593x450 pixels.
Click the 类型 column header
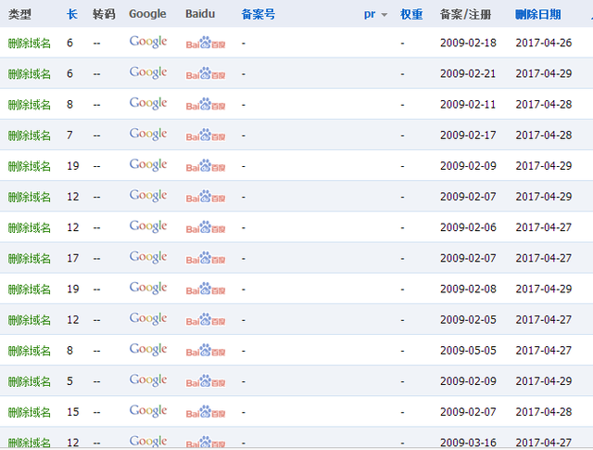coord(19,15)
